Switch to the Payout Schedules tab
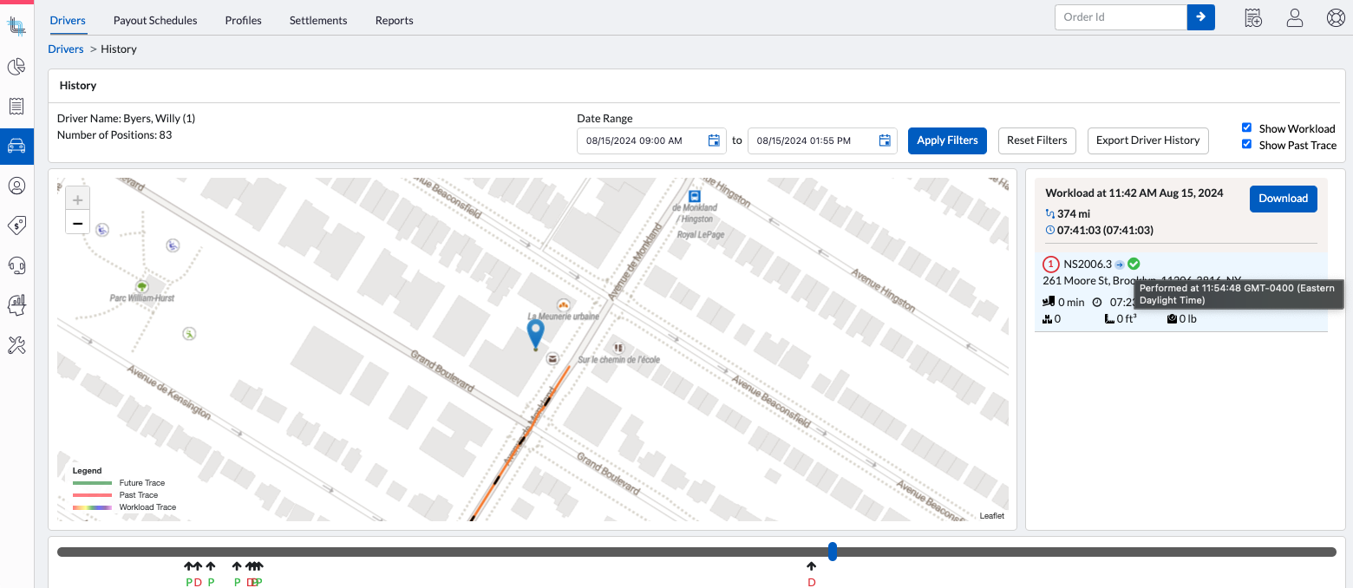 155,20
